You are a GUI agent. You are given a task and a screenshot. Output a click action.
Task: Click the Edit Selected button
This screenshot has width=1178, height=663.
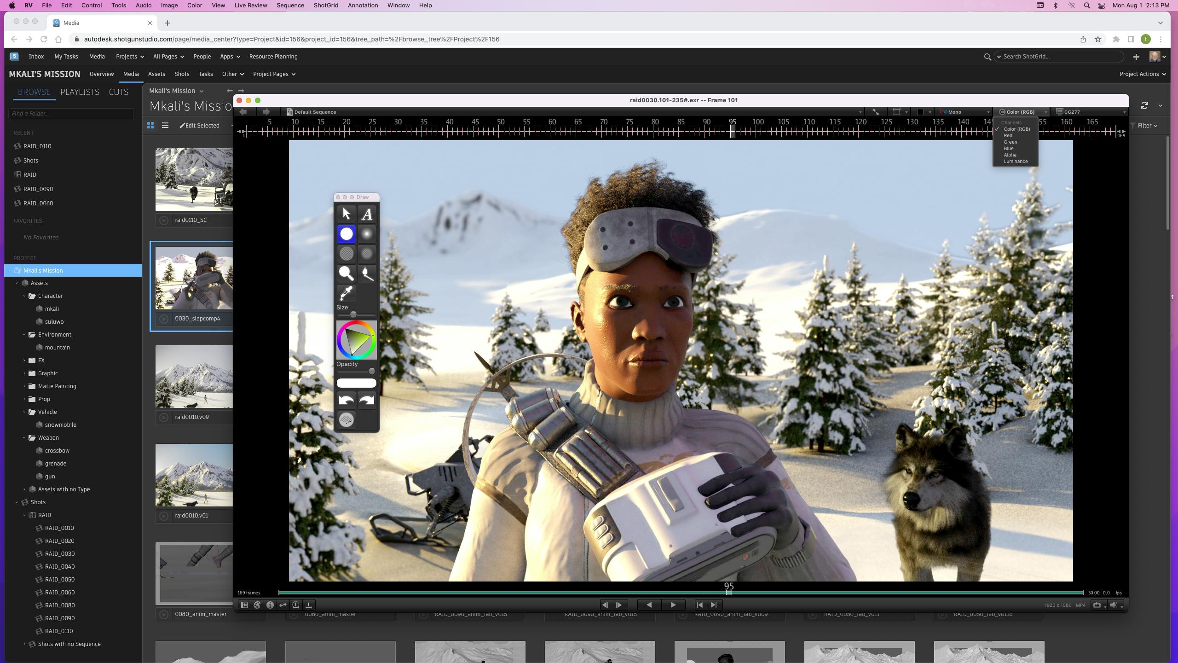click(200, 125)
